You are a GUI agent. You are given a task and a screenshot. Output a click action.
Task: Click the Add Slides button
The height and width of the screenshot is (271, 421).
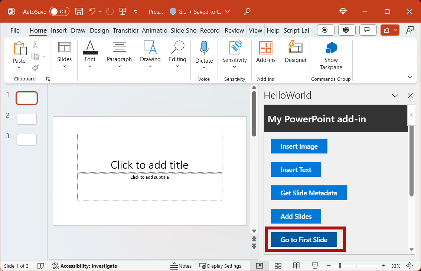296,216
